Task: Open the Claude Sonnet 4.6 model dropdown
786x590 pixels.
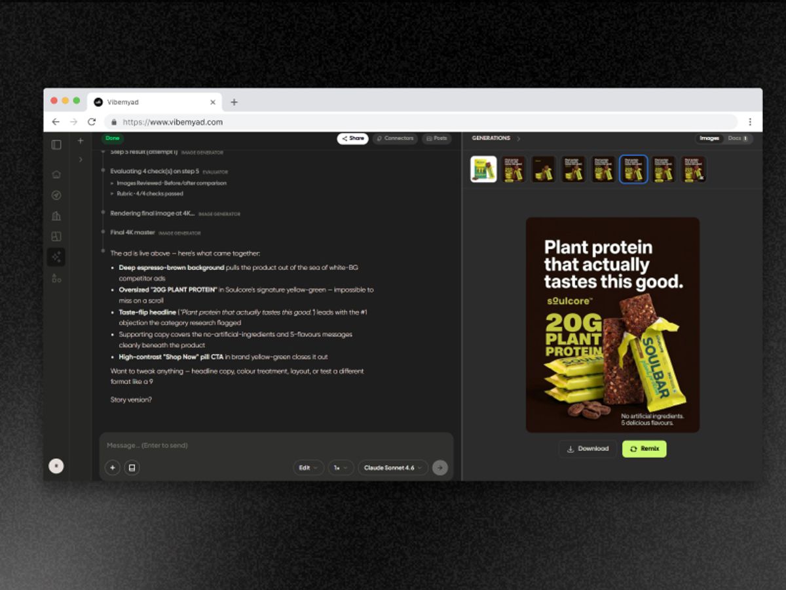Action: point(393,467)
